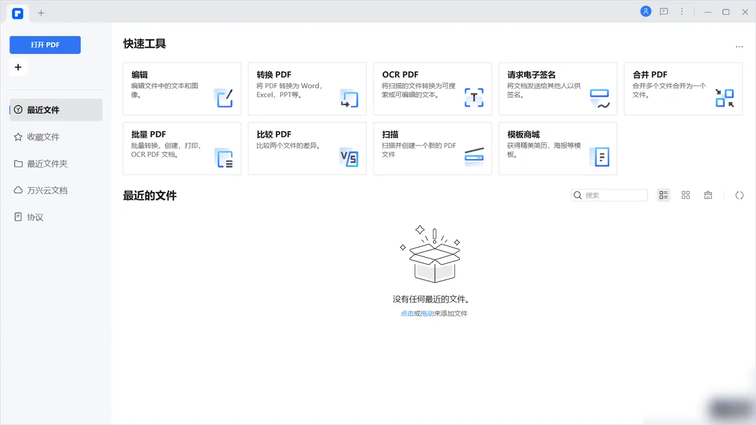
Task: Click the merge icon in 合并 PDF card
Action: pos(724,98)
